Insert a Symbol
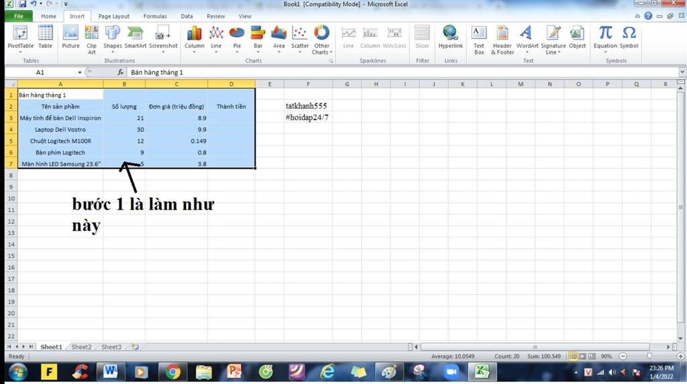Image resolution: width=687 pixels, height=384 pixels. click(629, 37)
